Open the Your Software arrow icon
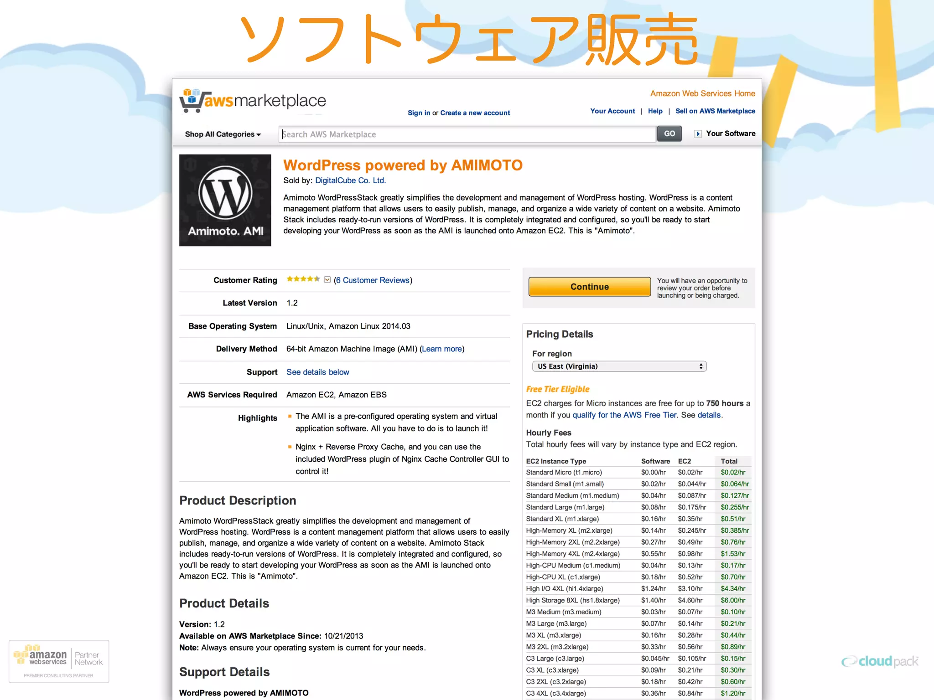The width and height of the screenshot is (934, 700). click(x=698, y=134)
